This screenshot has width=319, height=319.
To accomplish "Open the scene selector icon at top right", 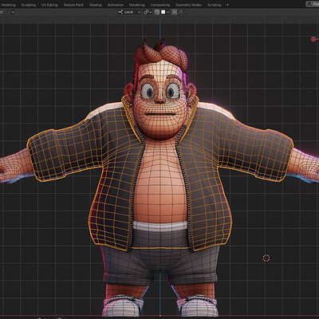I will pos(309,4).
